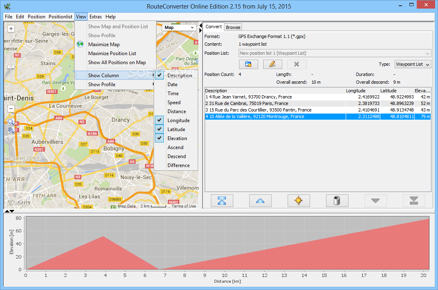438x290 pixels.
Task: Enable the Ascend column
Action: 176,147
